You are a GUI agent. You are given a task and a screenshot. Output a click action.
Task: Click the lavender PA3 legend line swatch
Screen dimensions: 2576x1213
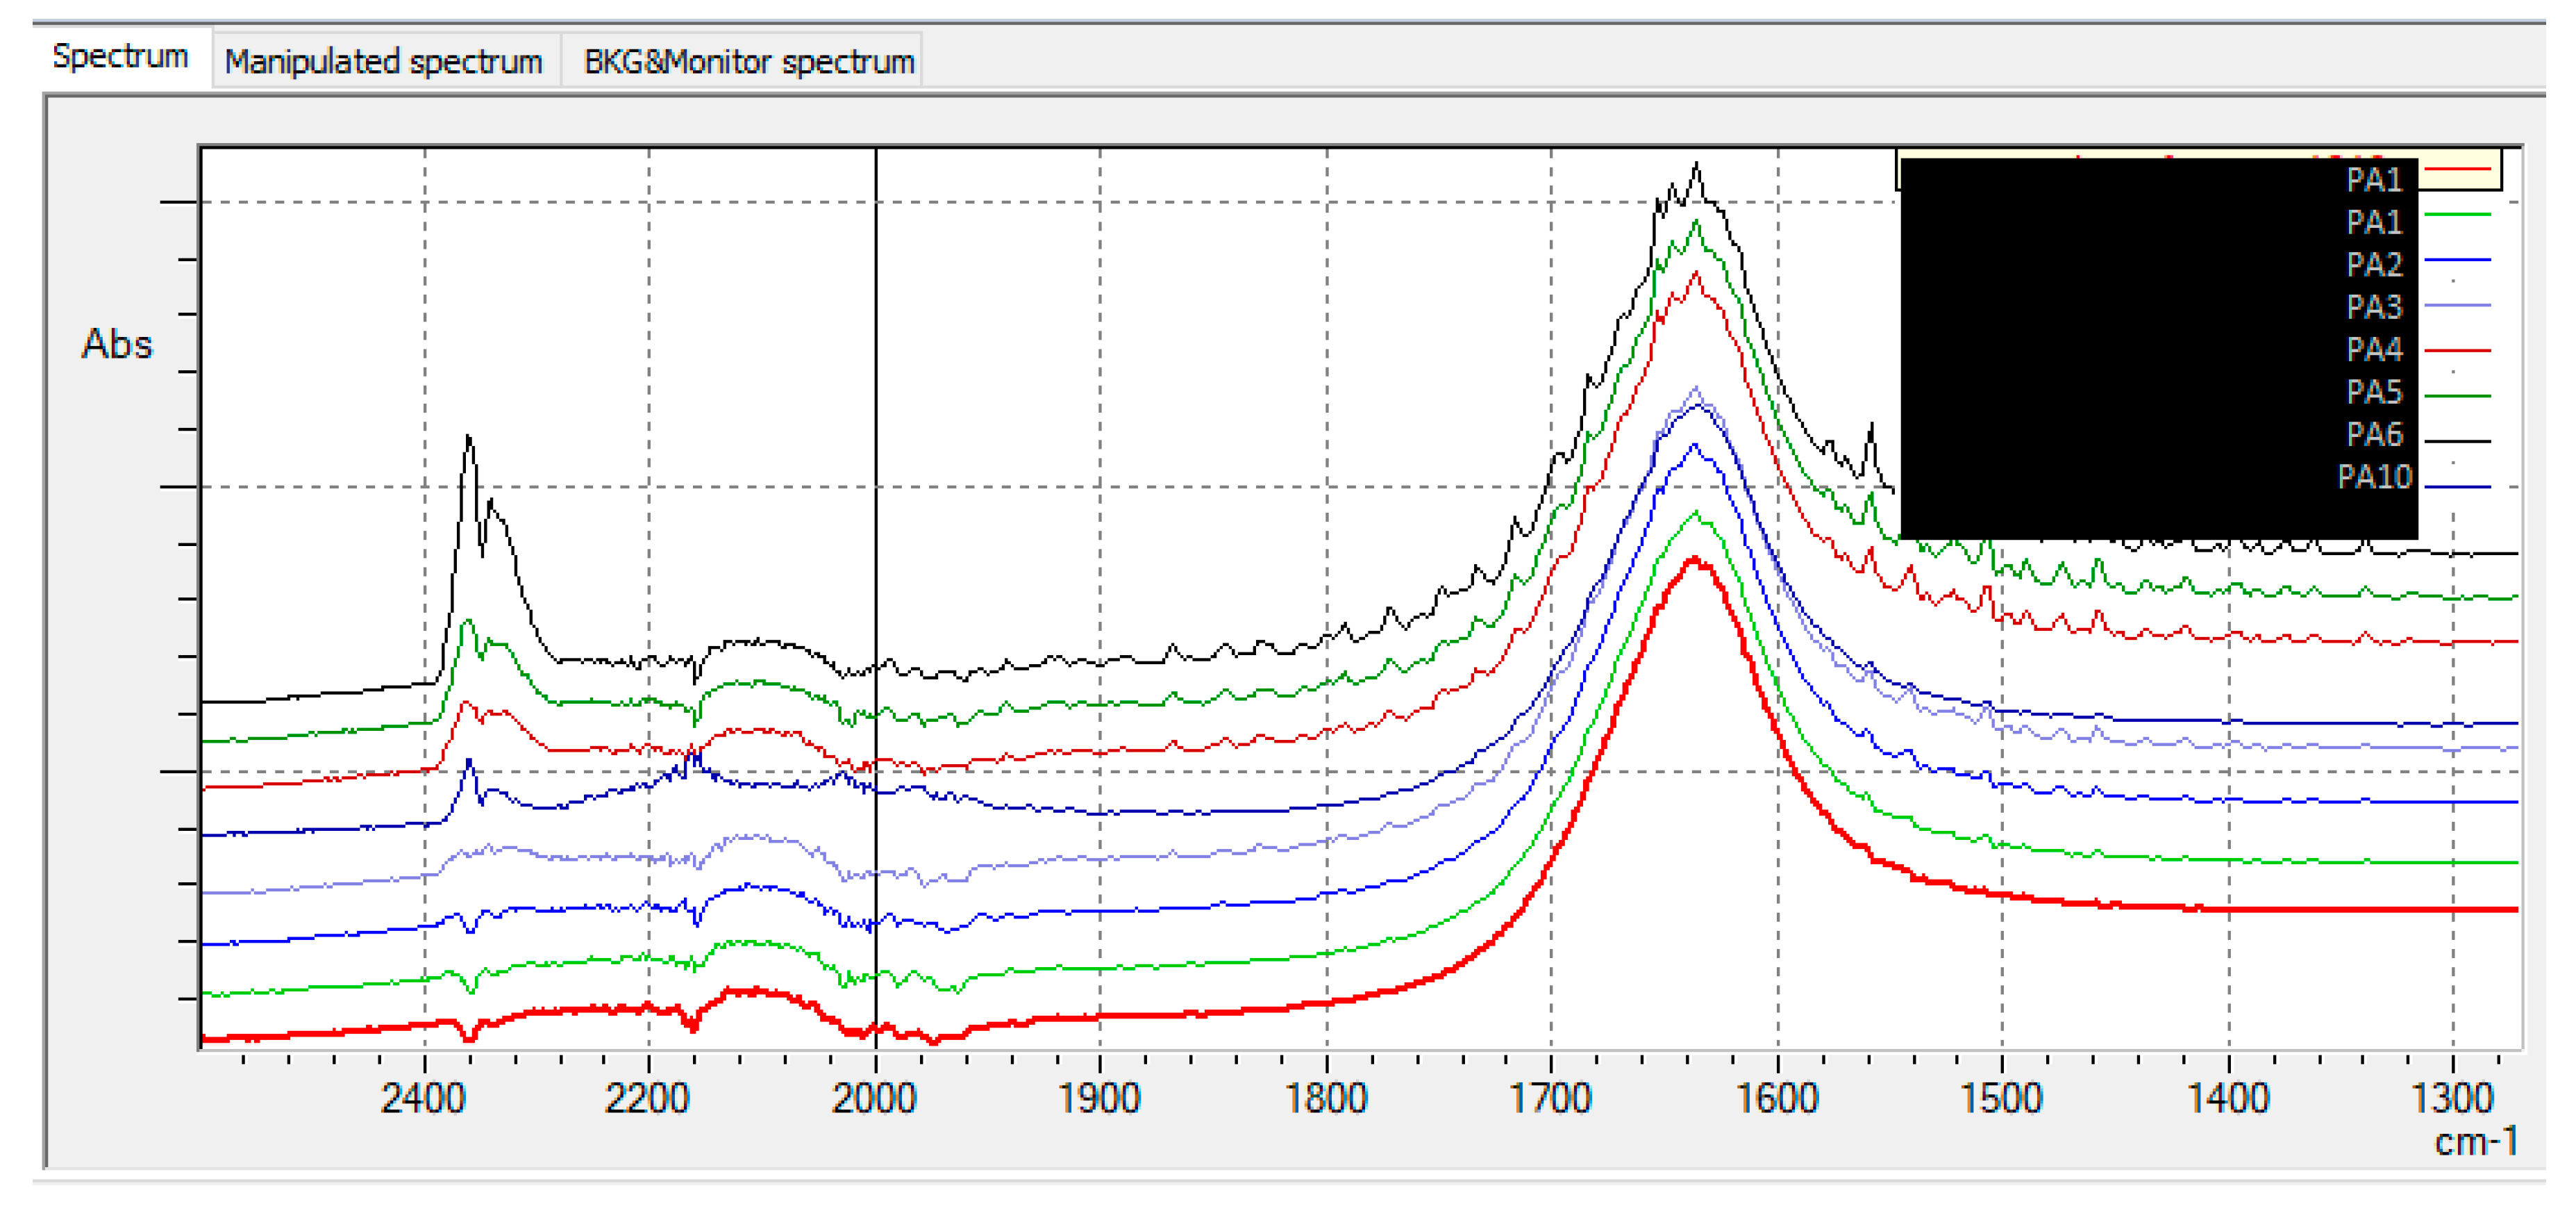[x=2457, y=304]
